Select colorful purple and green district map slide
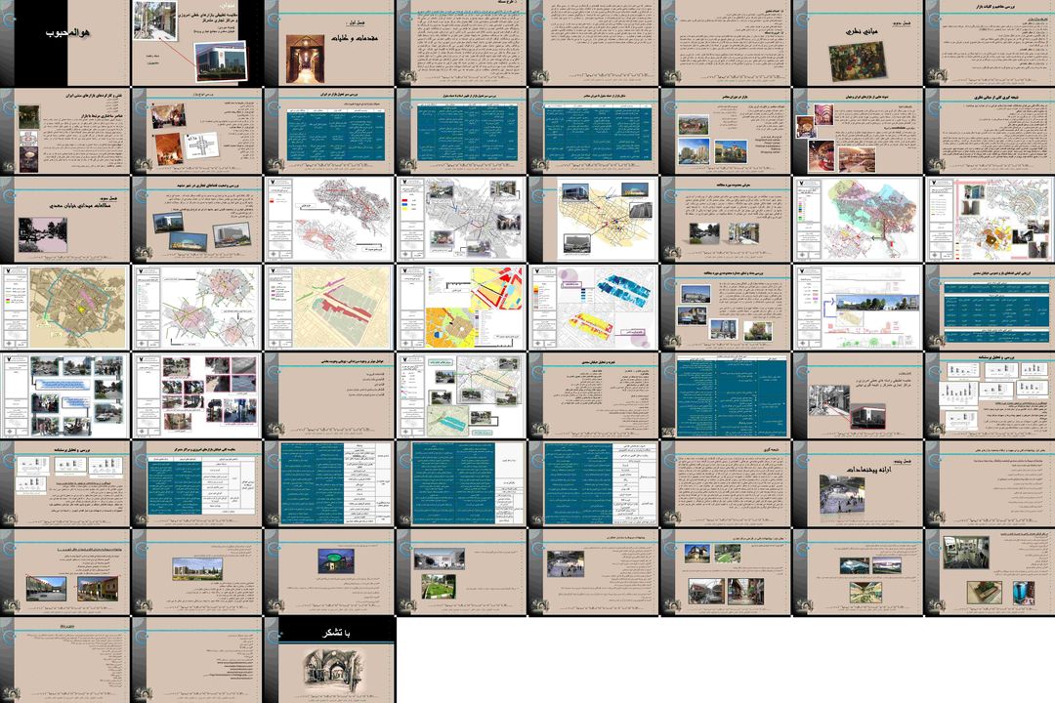The height and width of the screenshot is (703, 1055). [x=858, y=220]
